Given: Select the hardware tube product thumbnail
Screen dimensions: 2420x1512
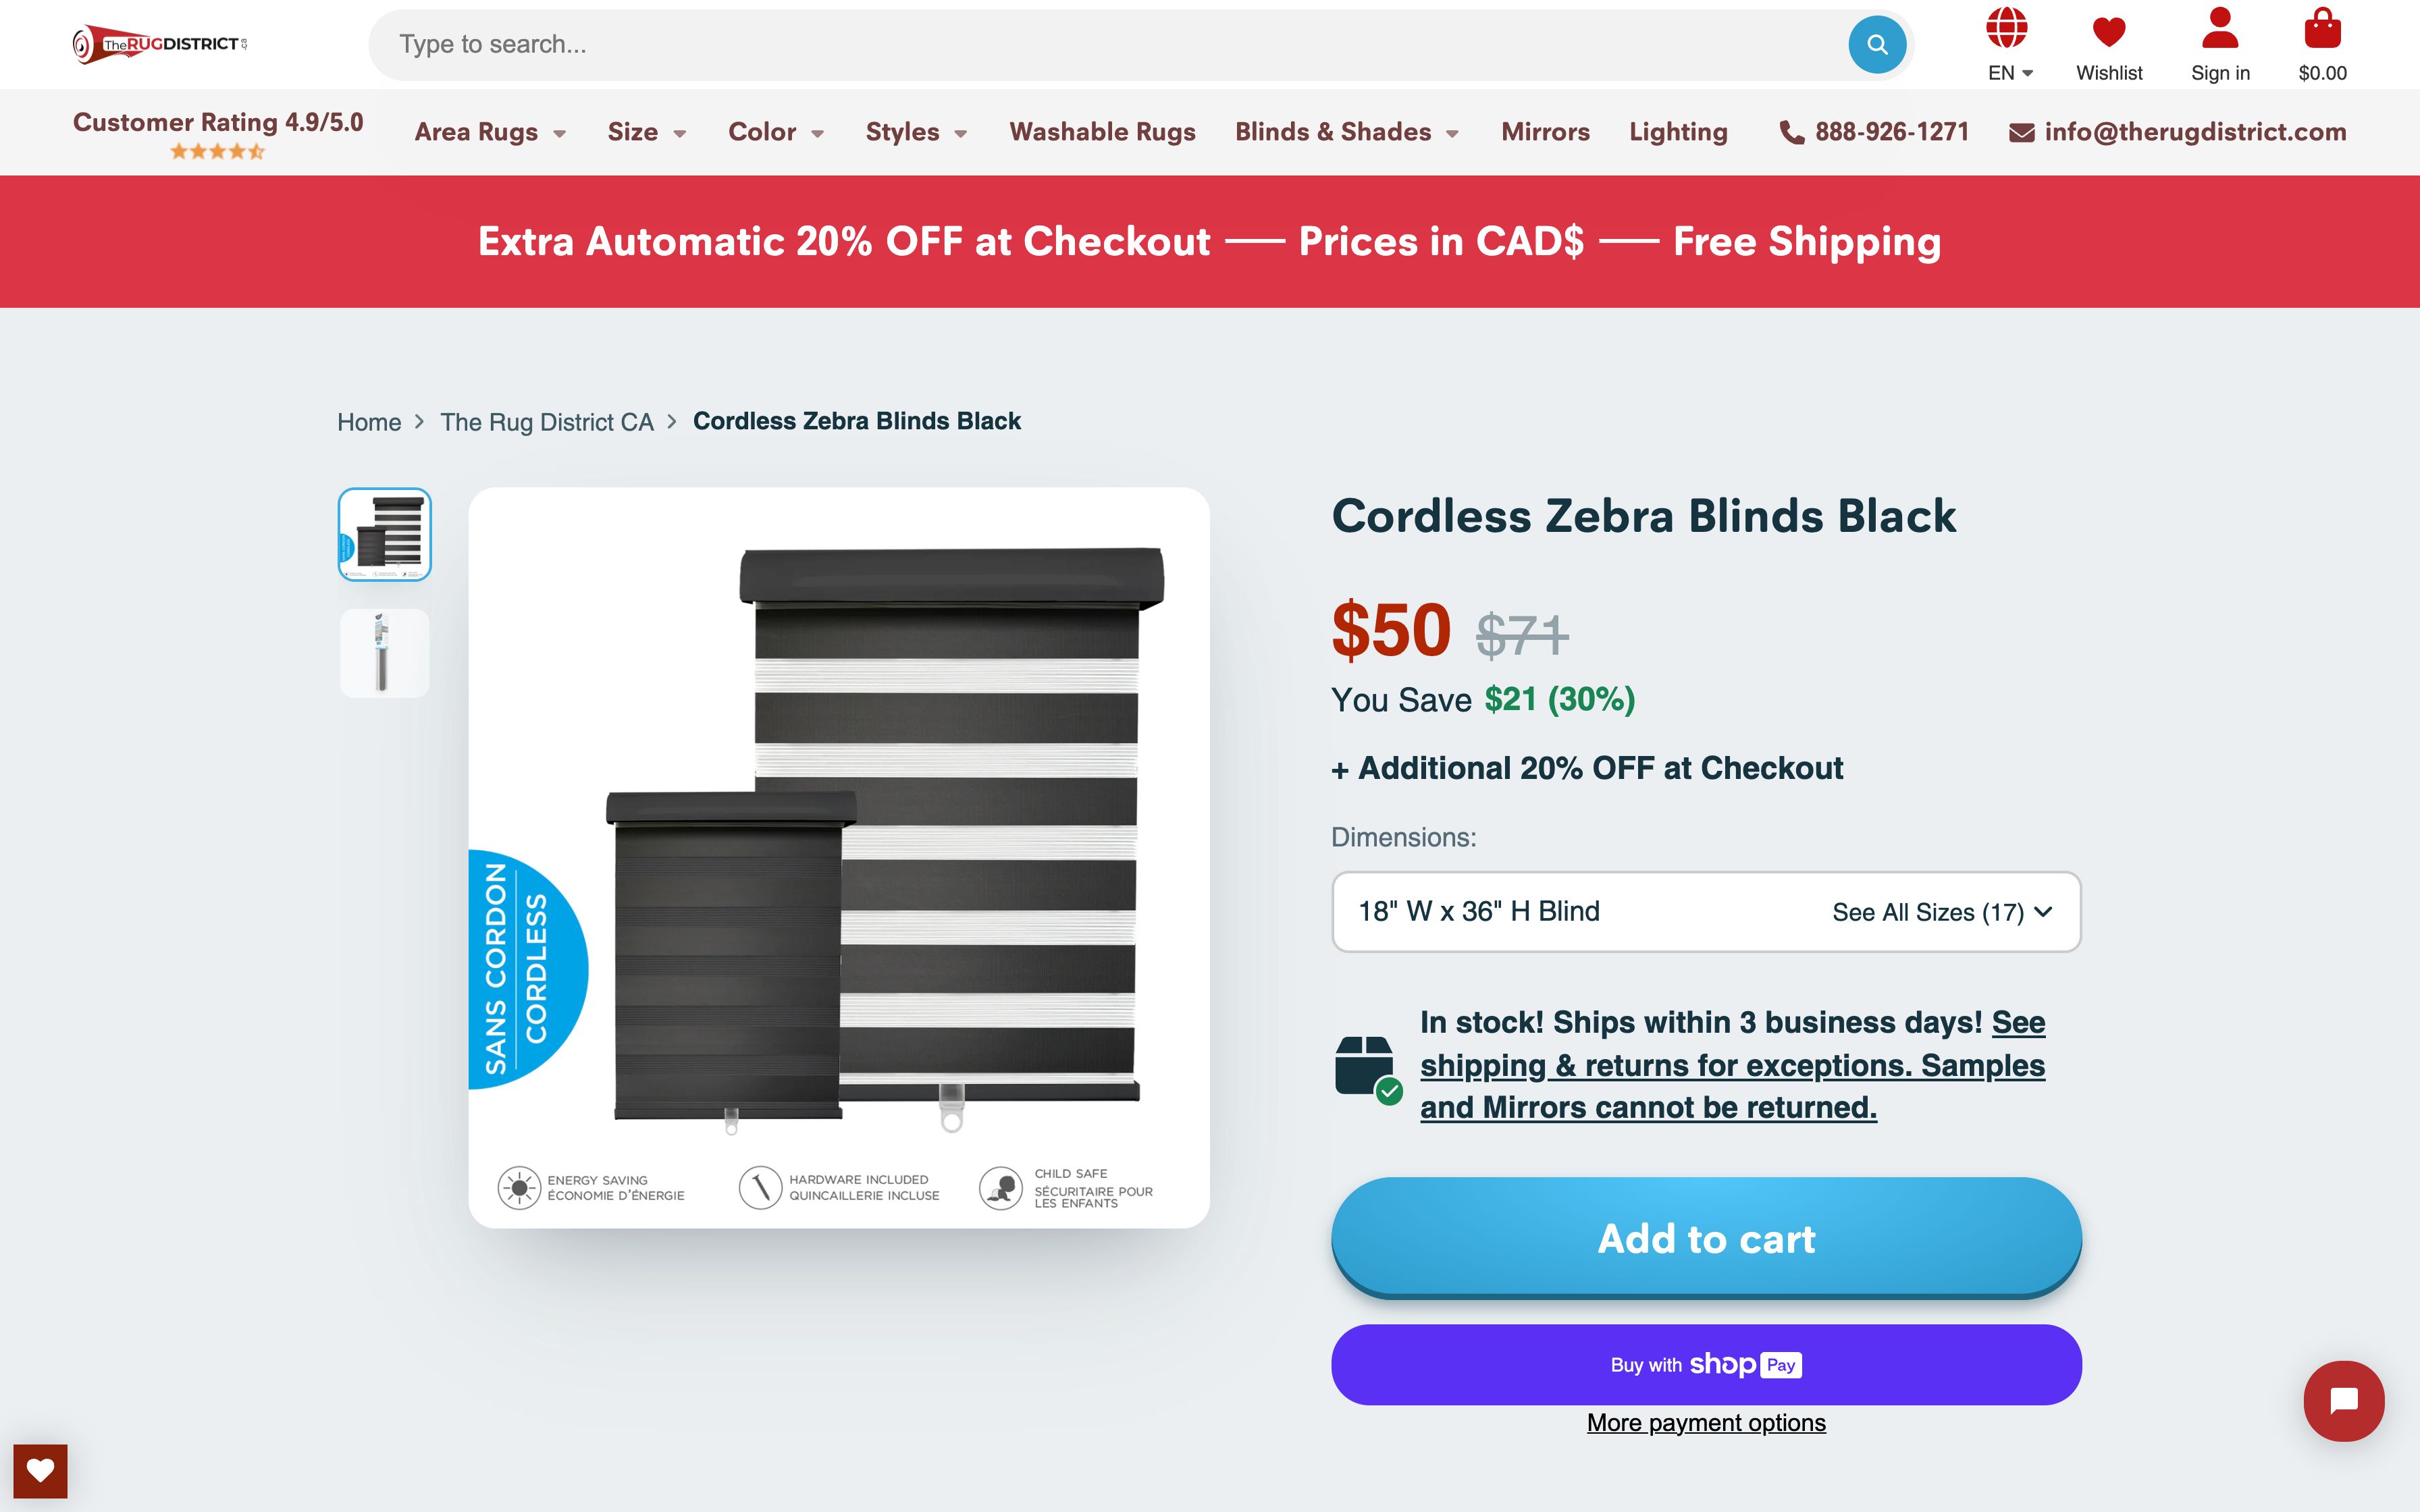Looking at the screenshot, I should click(384, 652).
